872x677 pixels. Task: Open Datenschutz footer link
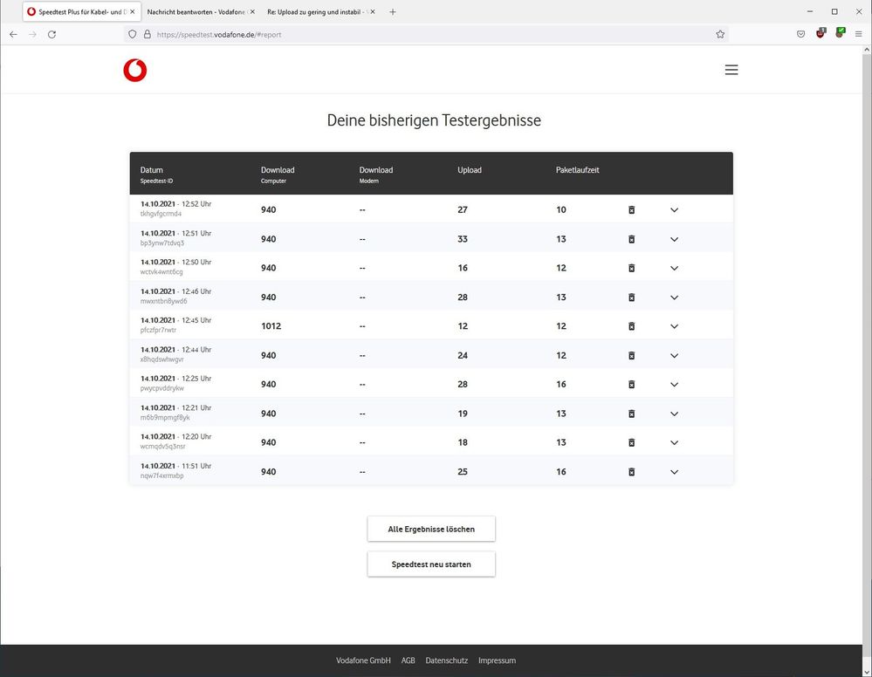447,661
